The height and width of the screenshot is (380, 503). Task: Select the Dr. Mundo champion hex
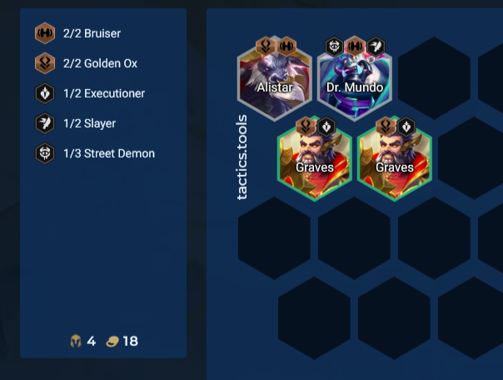355,78
